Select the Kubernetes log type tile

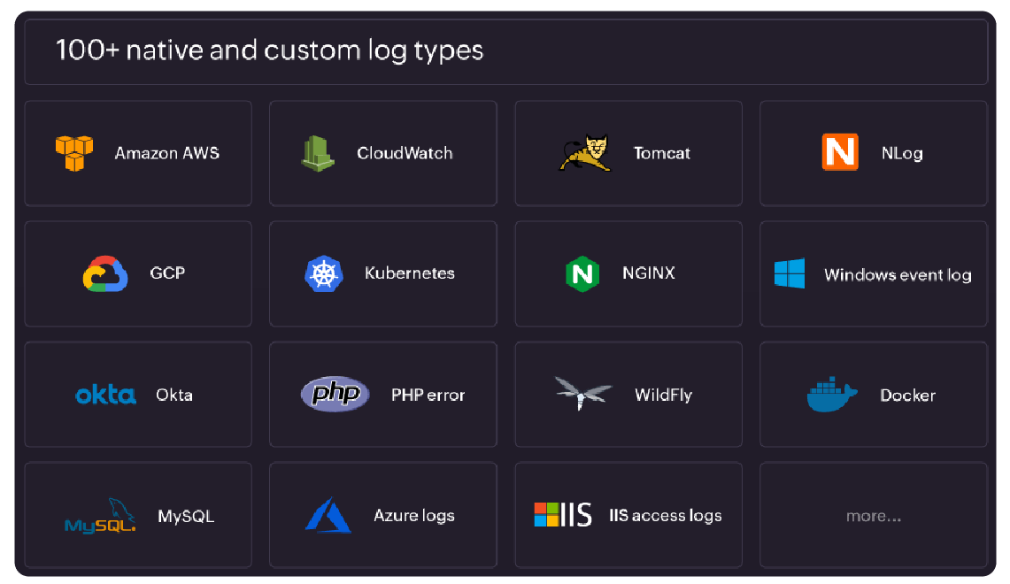tap(382, 273)
